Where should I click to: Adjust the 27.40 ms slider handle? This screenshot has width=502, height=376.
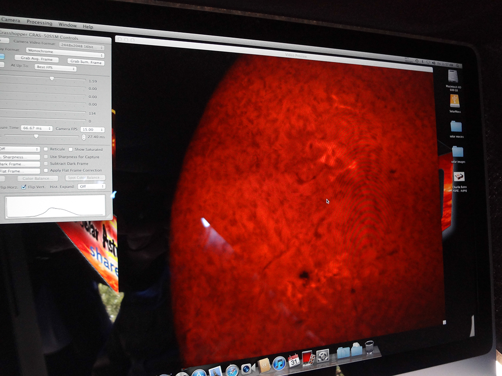(x=36, y=136)
